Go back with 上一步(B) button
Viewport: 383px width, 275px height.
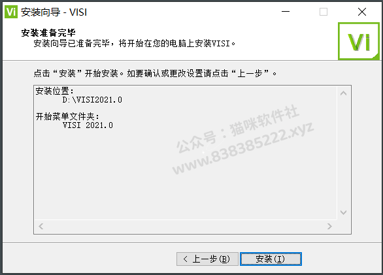207,259
